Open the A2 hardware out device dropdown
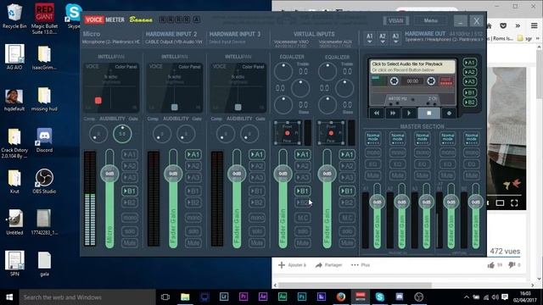This screenshot has height=305, width=543. coord(383,38)
